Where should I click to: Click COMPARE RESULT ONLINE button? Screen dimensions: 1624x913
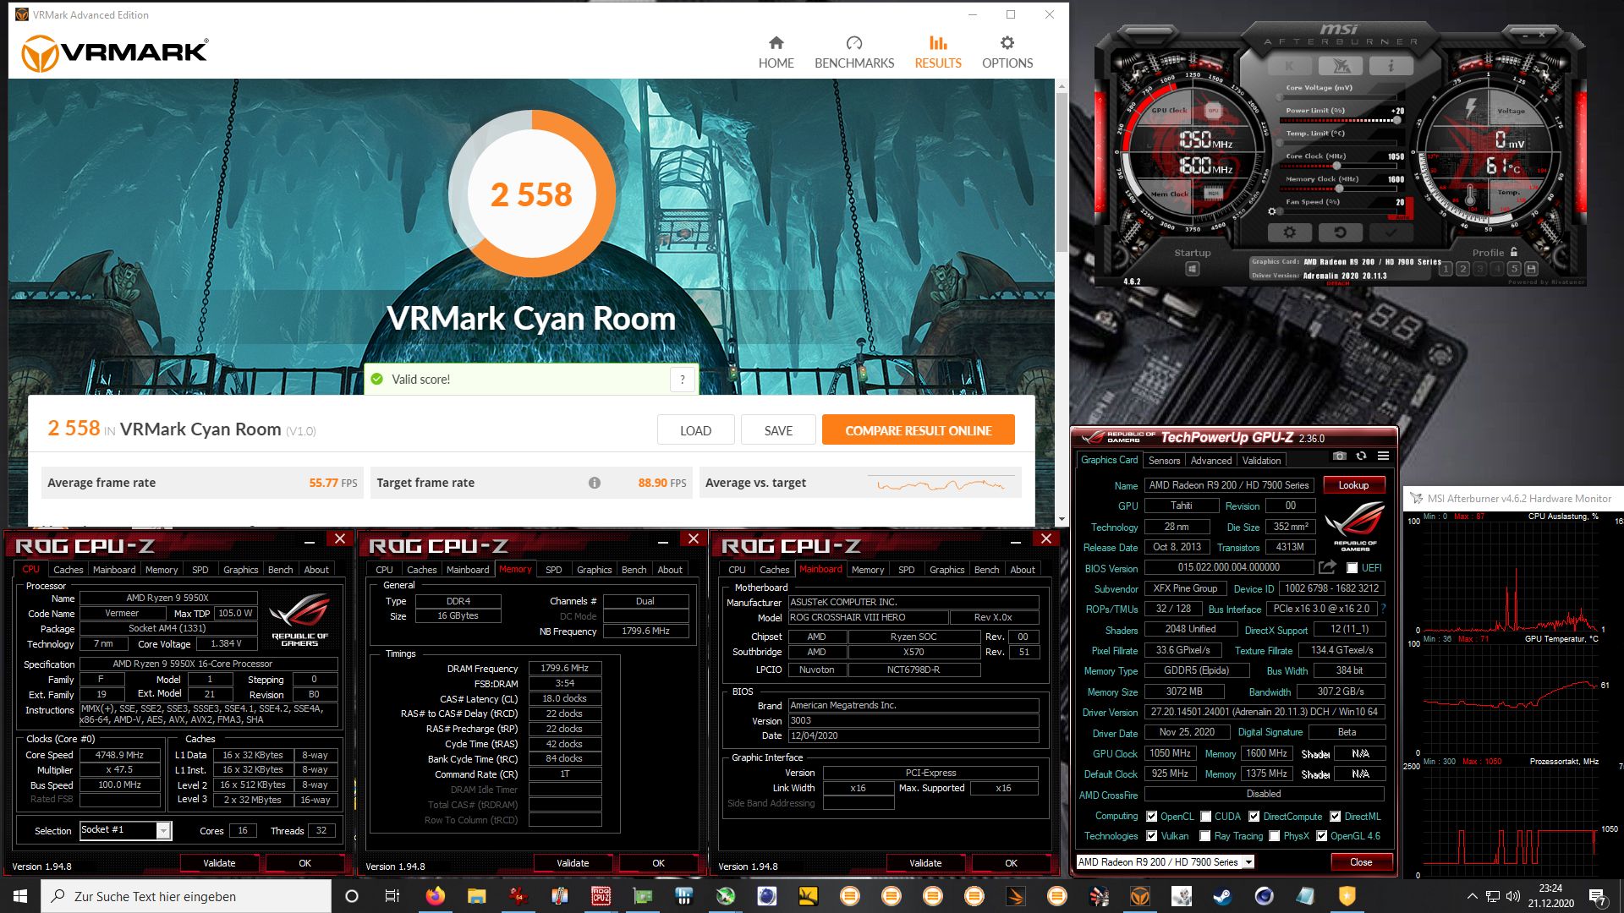coord(918,430)
